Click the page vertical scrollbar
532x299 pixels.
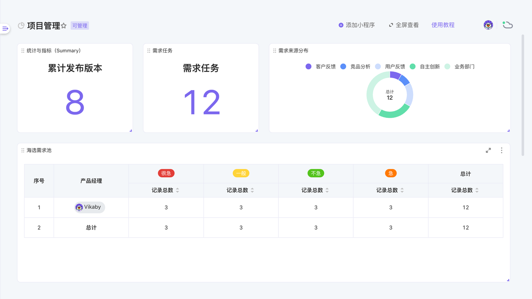pos(523,96)
